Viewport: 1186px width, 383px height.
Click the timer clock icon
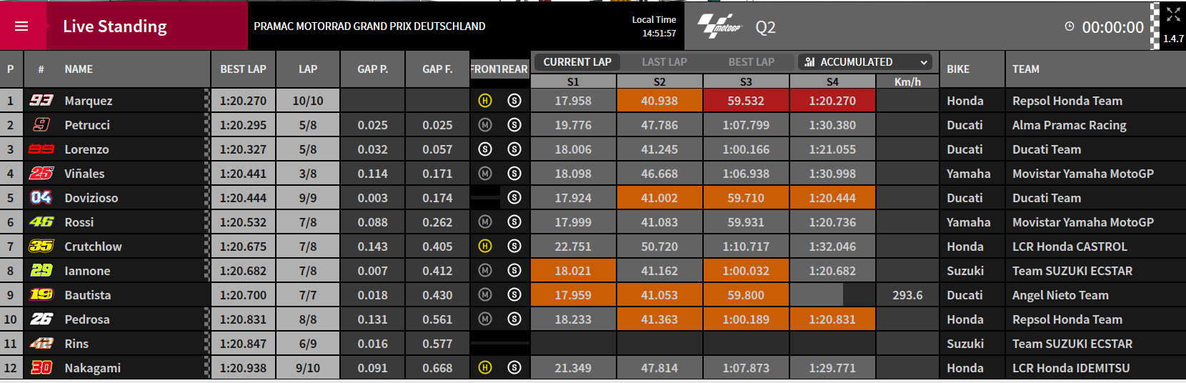(x=1070, y=26)
